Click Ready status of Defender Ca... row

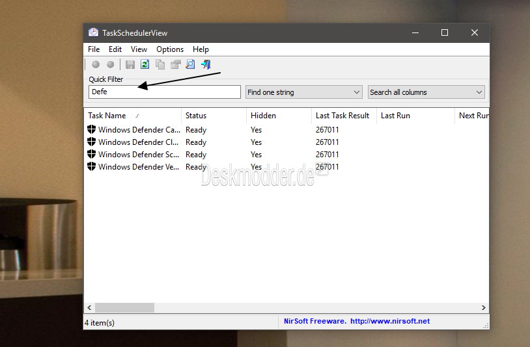[196, 130]
